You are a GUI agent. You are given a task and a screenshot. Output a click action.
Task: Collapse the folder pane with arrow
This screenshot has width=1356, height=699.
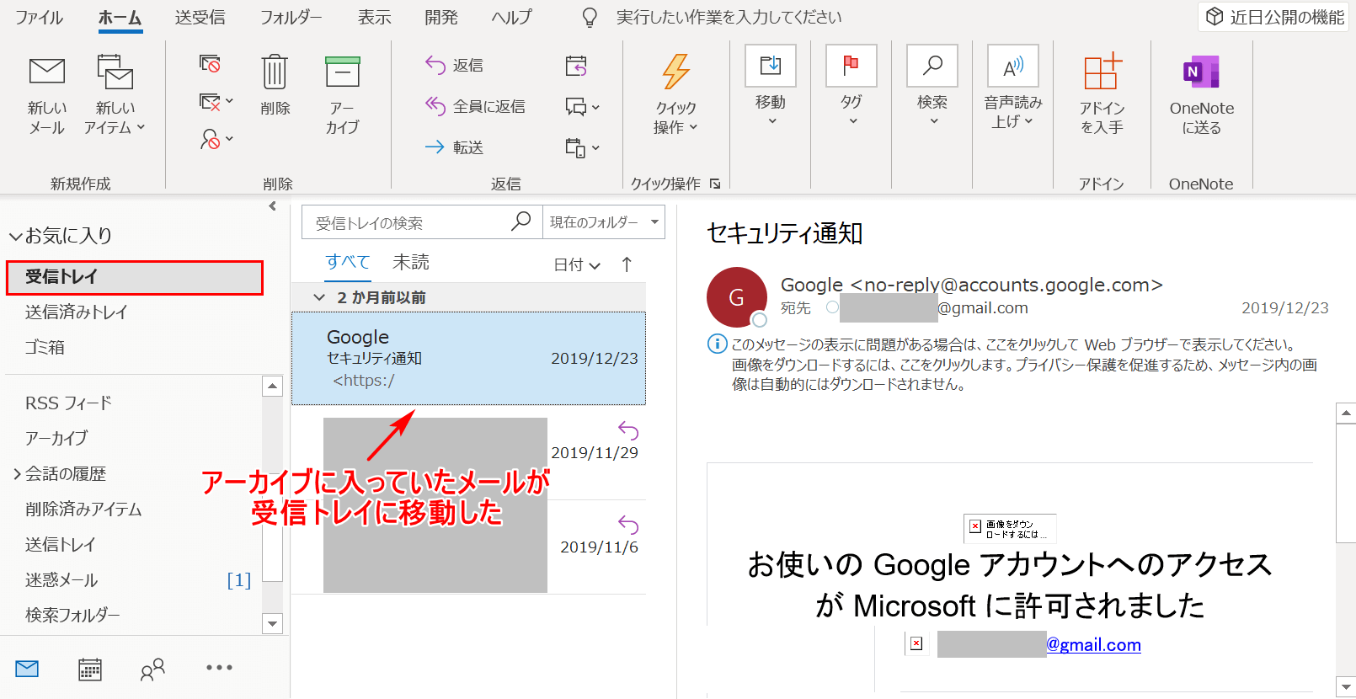[272, 206]
